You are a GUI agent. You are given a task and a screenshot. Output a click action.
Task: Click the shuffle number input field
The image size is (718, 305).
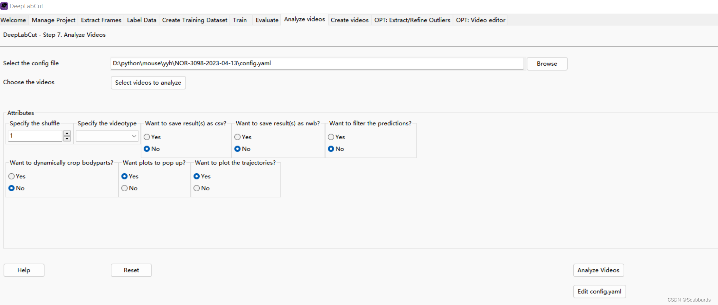35,136
